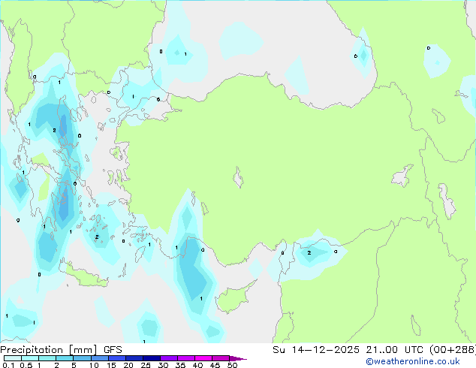Click the 'Su 14-12-2025 21..00 UTC' timestamp
The height and width of the screenshot is (368, 476).
tap(348, 350)
